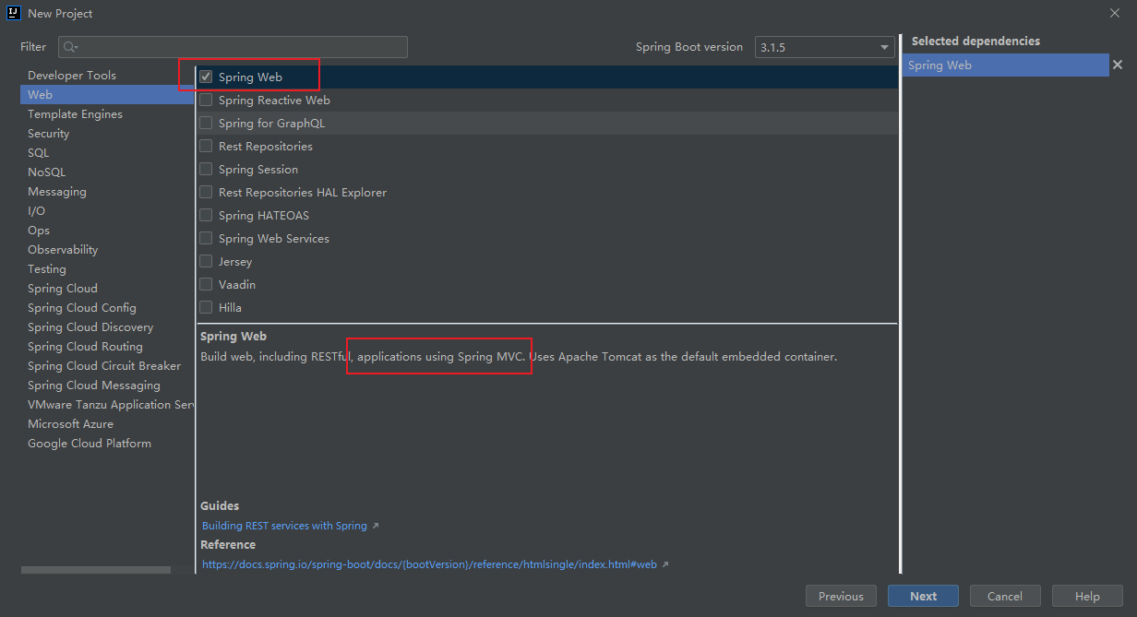Enable the Spring Session dependency checkbox
This screenshot has height=617, width=1137.
(206, 170)
